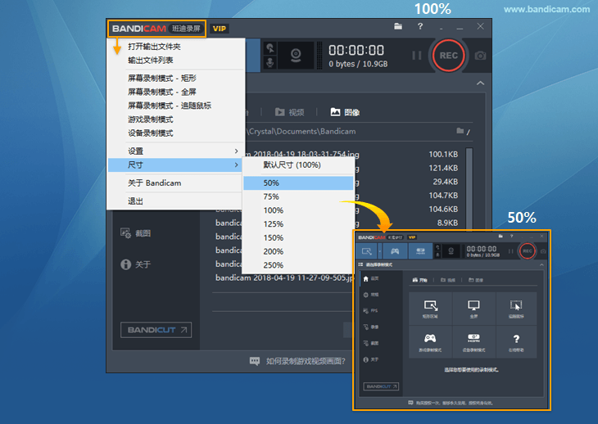Choose 50% in the size submenu
This screenshot has height=424, width=598.
tap(298, 183)
